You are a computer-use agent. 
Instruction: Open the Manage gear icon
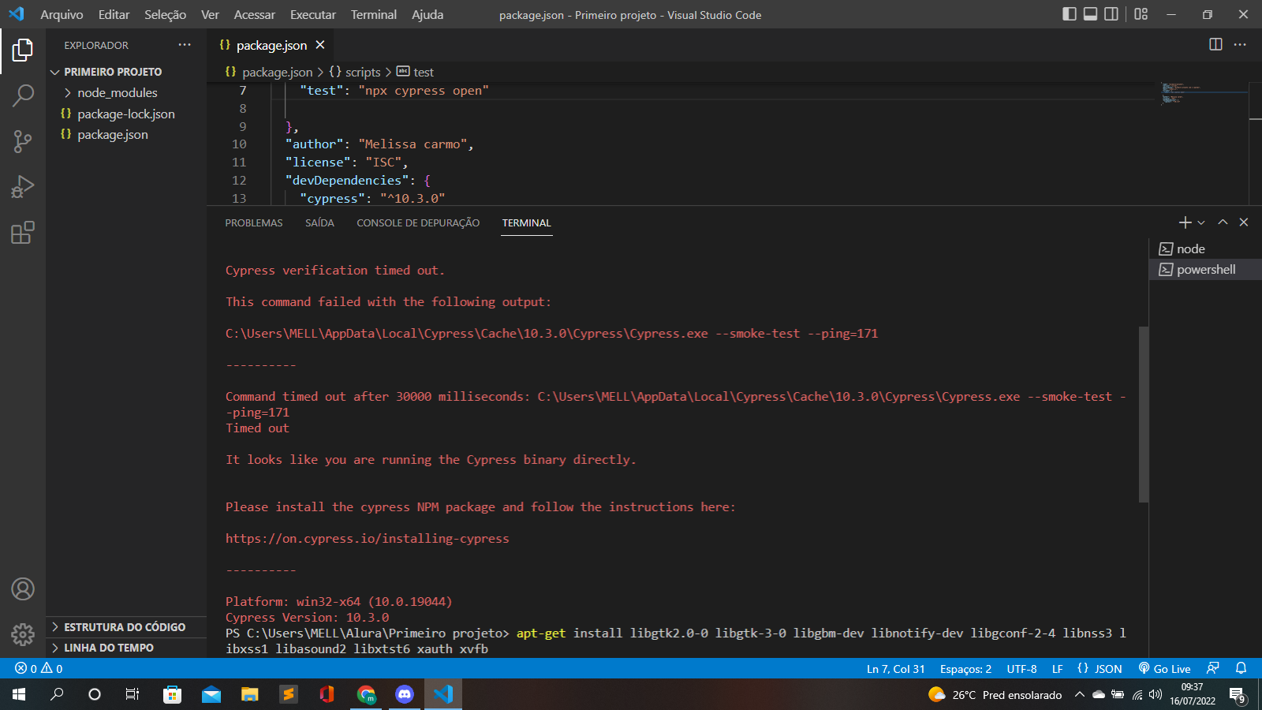(23, 634)
